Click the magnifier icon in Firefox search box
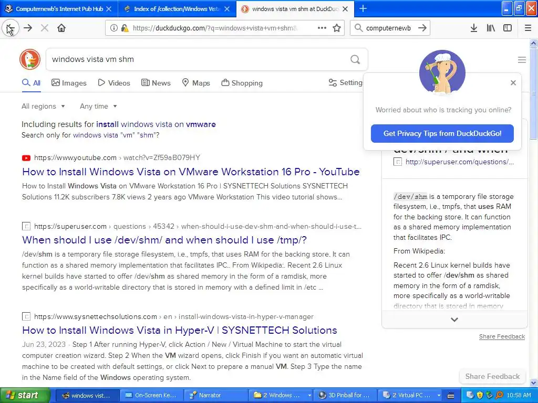 pyautogui.click(x=358, y=28)
